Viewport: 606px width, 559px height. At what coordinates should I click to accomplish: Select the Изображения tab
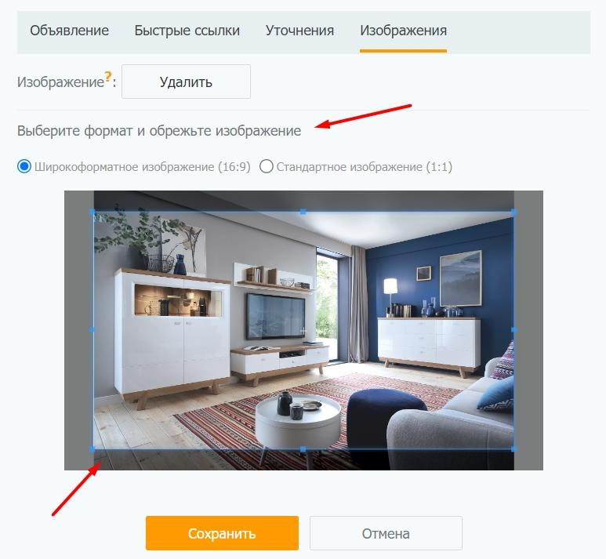tap(404, 31)
